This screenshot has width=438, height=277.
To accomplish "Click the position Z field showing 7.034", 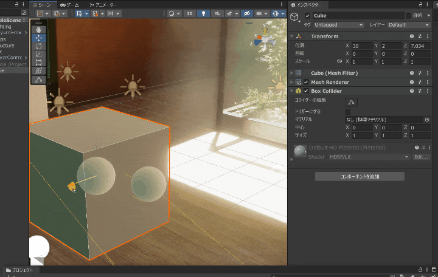I will tap(420, 46).
